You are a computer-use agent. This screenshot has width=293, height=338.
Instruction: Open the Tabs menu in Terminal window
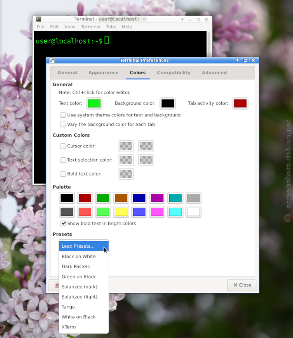click(111, 27)
